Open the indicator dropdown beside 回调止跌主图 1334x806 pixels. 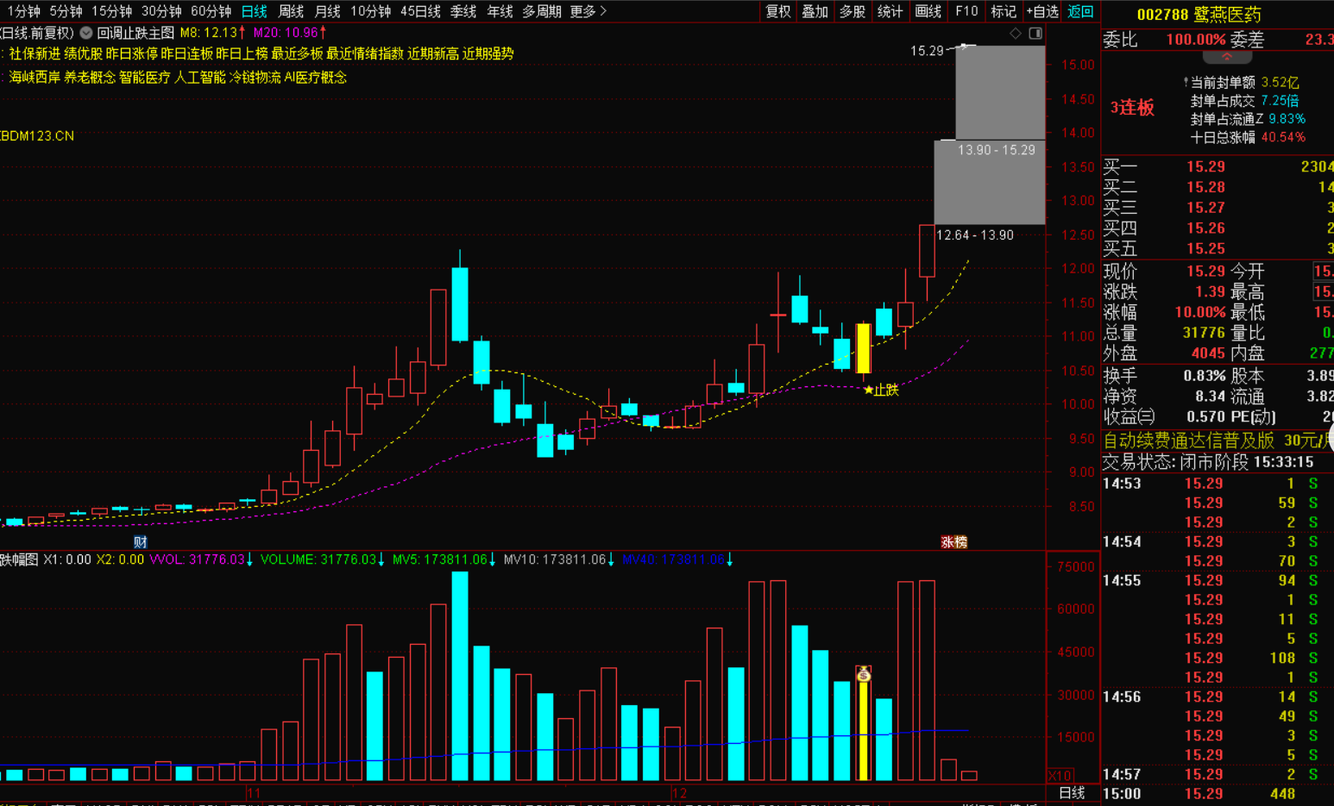(86, 33)
